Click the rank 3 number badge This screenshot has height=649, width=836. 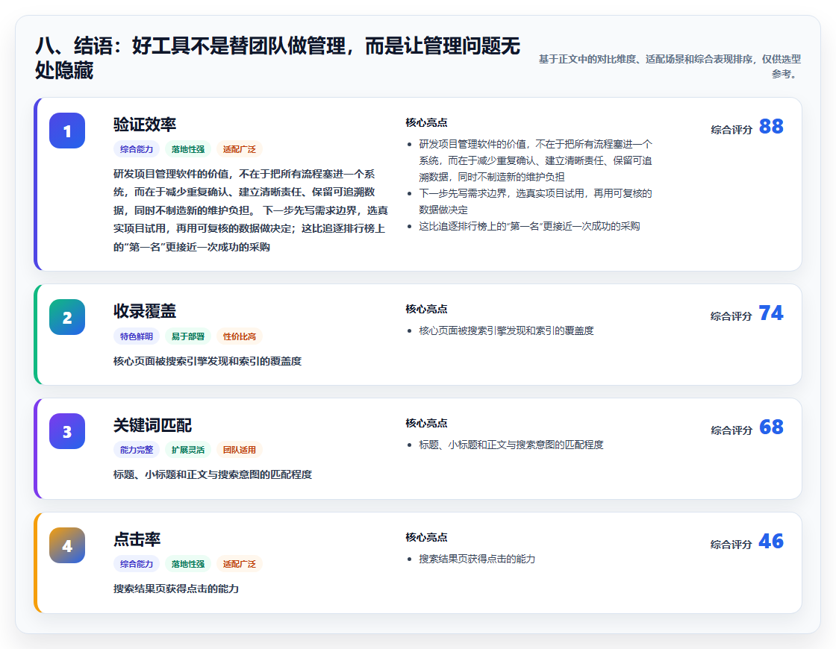tap(67, 431)
